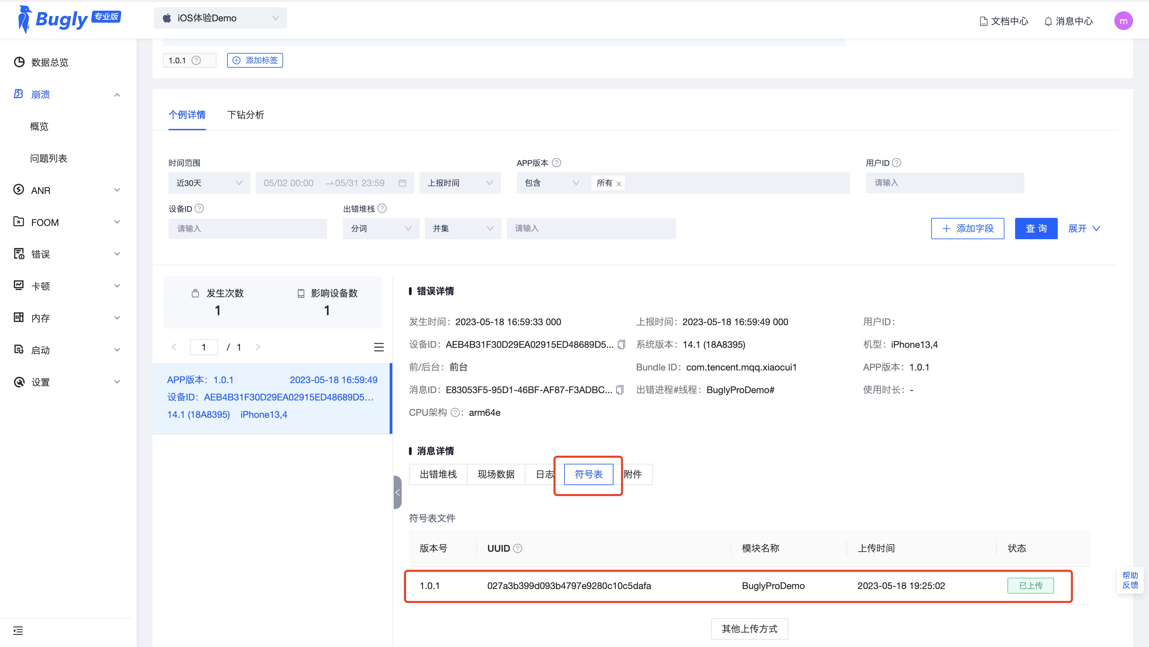The image size is (1149, 647).
Task: Open 消息中心 link
Action: pyautogui.click(x=1069, y=21)
